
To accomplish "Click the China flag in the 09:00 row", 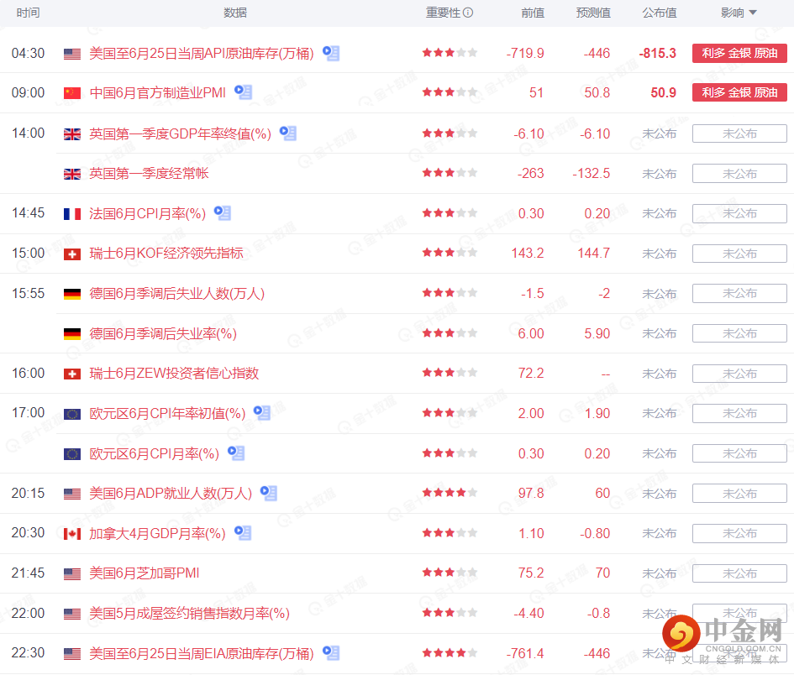I will 72,93.
